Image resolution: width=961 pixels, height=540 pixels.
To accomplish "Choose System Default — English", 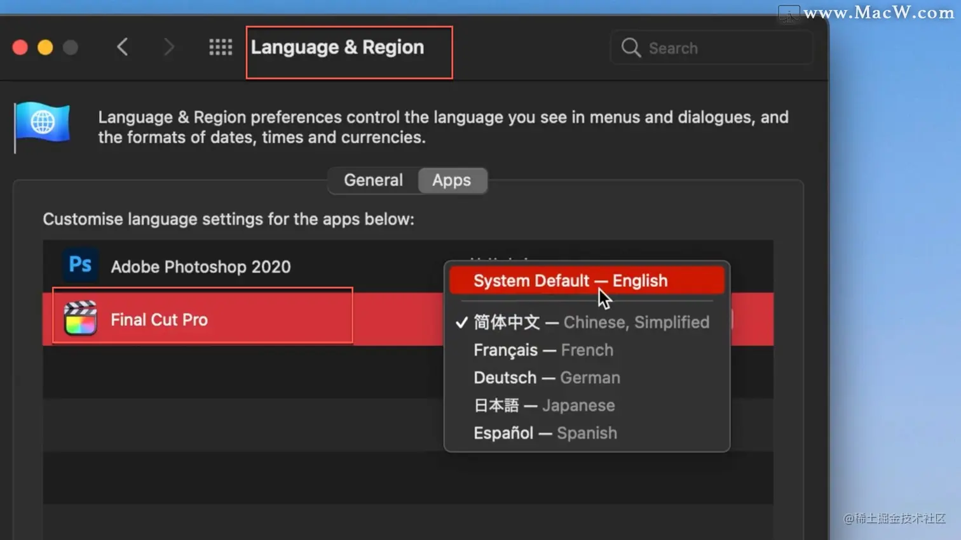I will (x=587, y=280).
